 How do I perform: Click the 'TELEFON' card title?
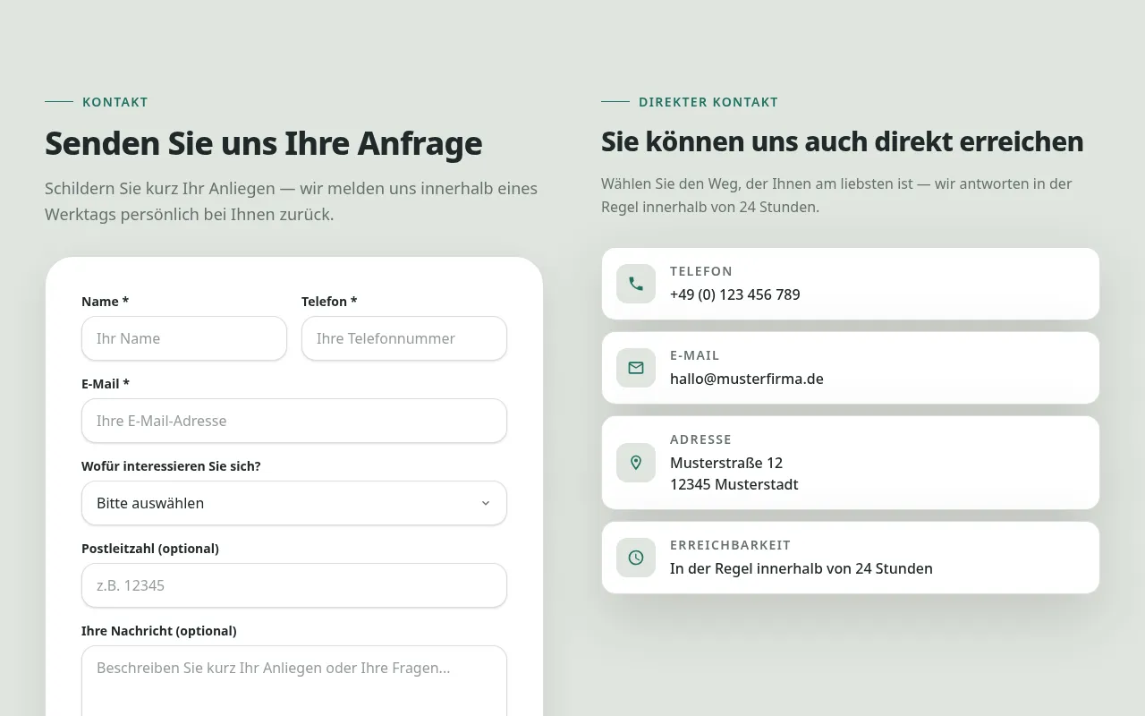pos(701,271)
